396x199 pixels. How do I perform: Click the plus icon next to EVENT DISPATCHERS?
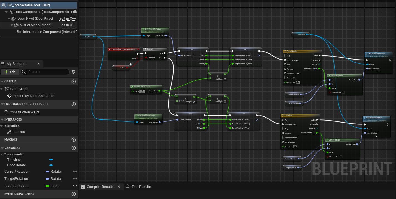click(74, 194)
